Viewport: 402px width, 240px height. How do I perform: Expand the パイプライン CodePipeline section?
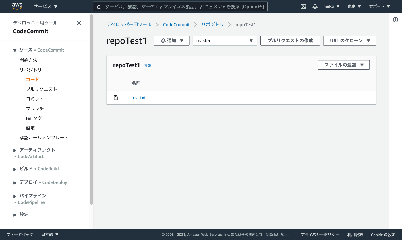tap(15, 196)
